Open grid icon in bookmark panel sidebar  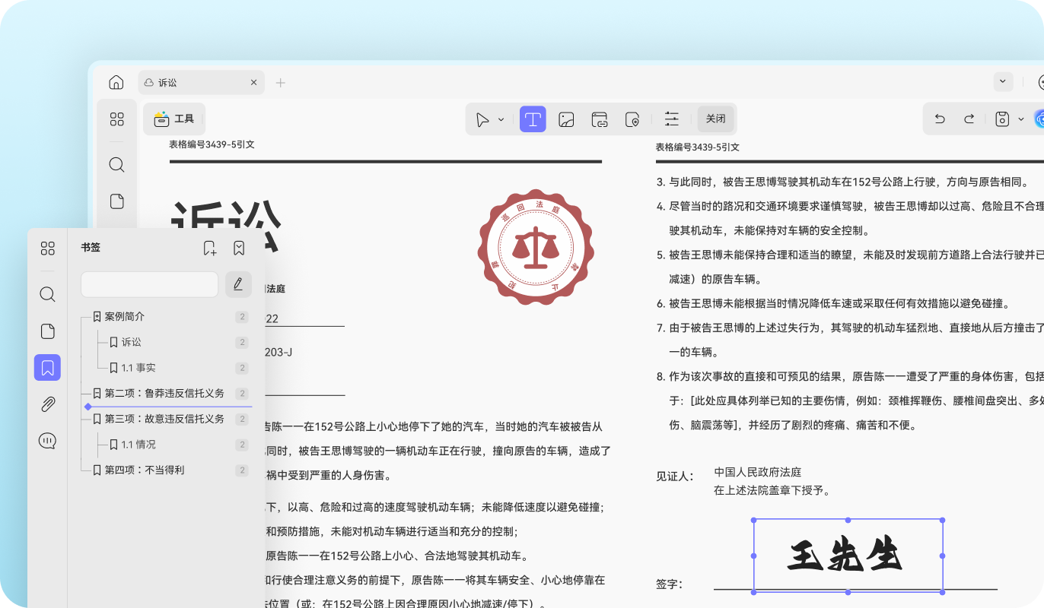pos(47,248)
